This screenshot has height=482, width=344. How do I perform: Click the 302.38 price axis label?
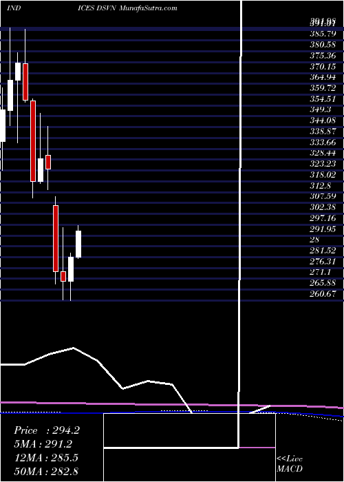323,207
